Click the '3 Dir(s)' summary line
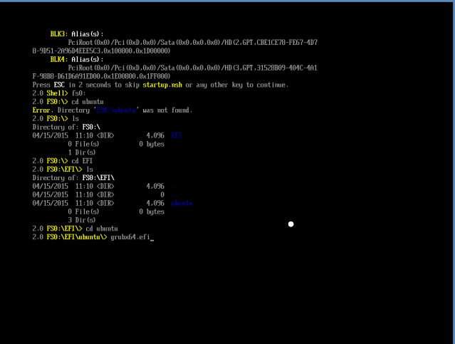455x344 pixels. (x=82, y=220)
